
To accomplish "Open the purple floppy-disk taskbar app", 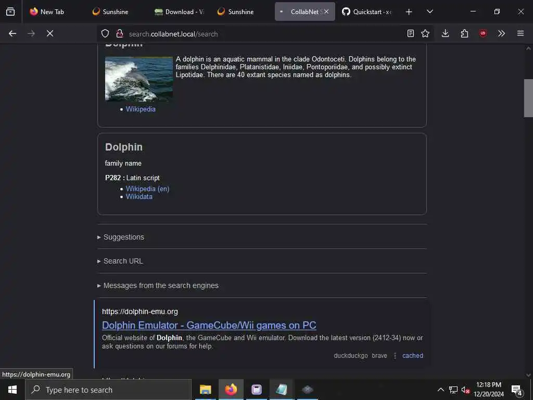I will (256, 390).
